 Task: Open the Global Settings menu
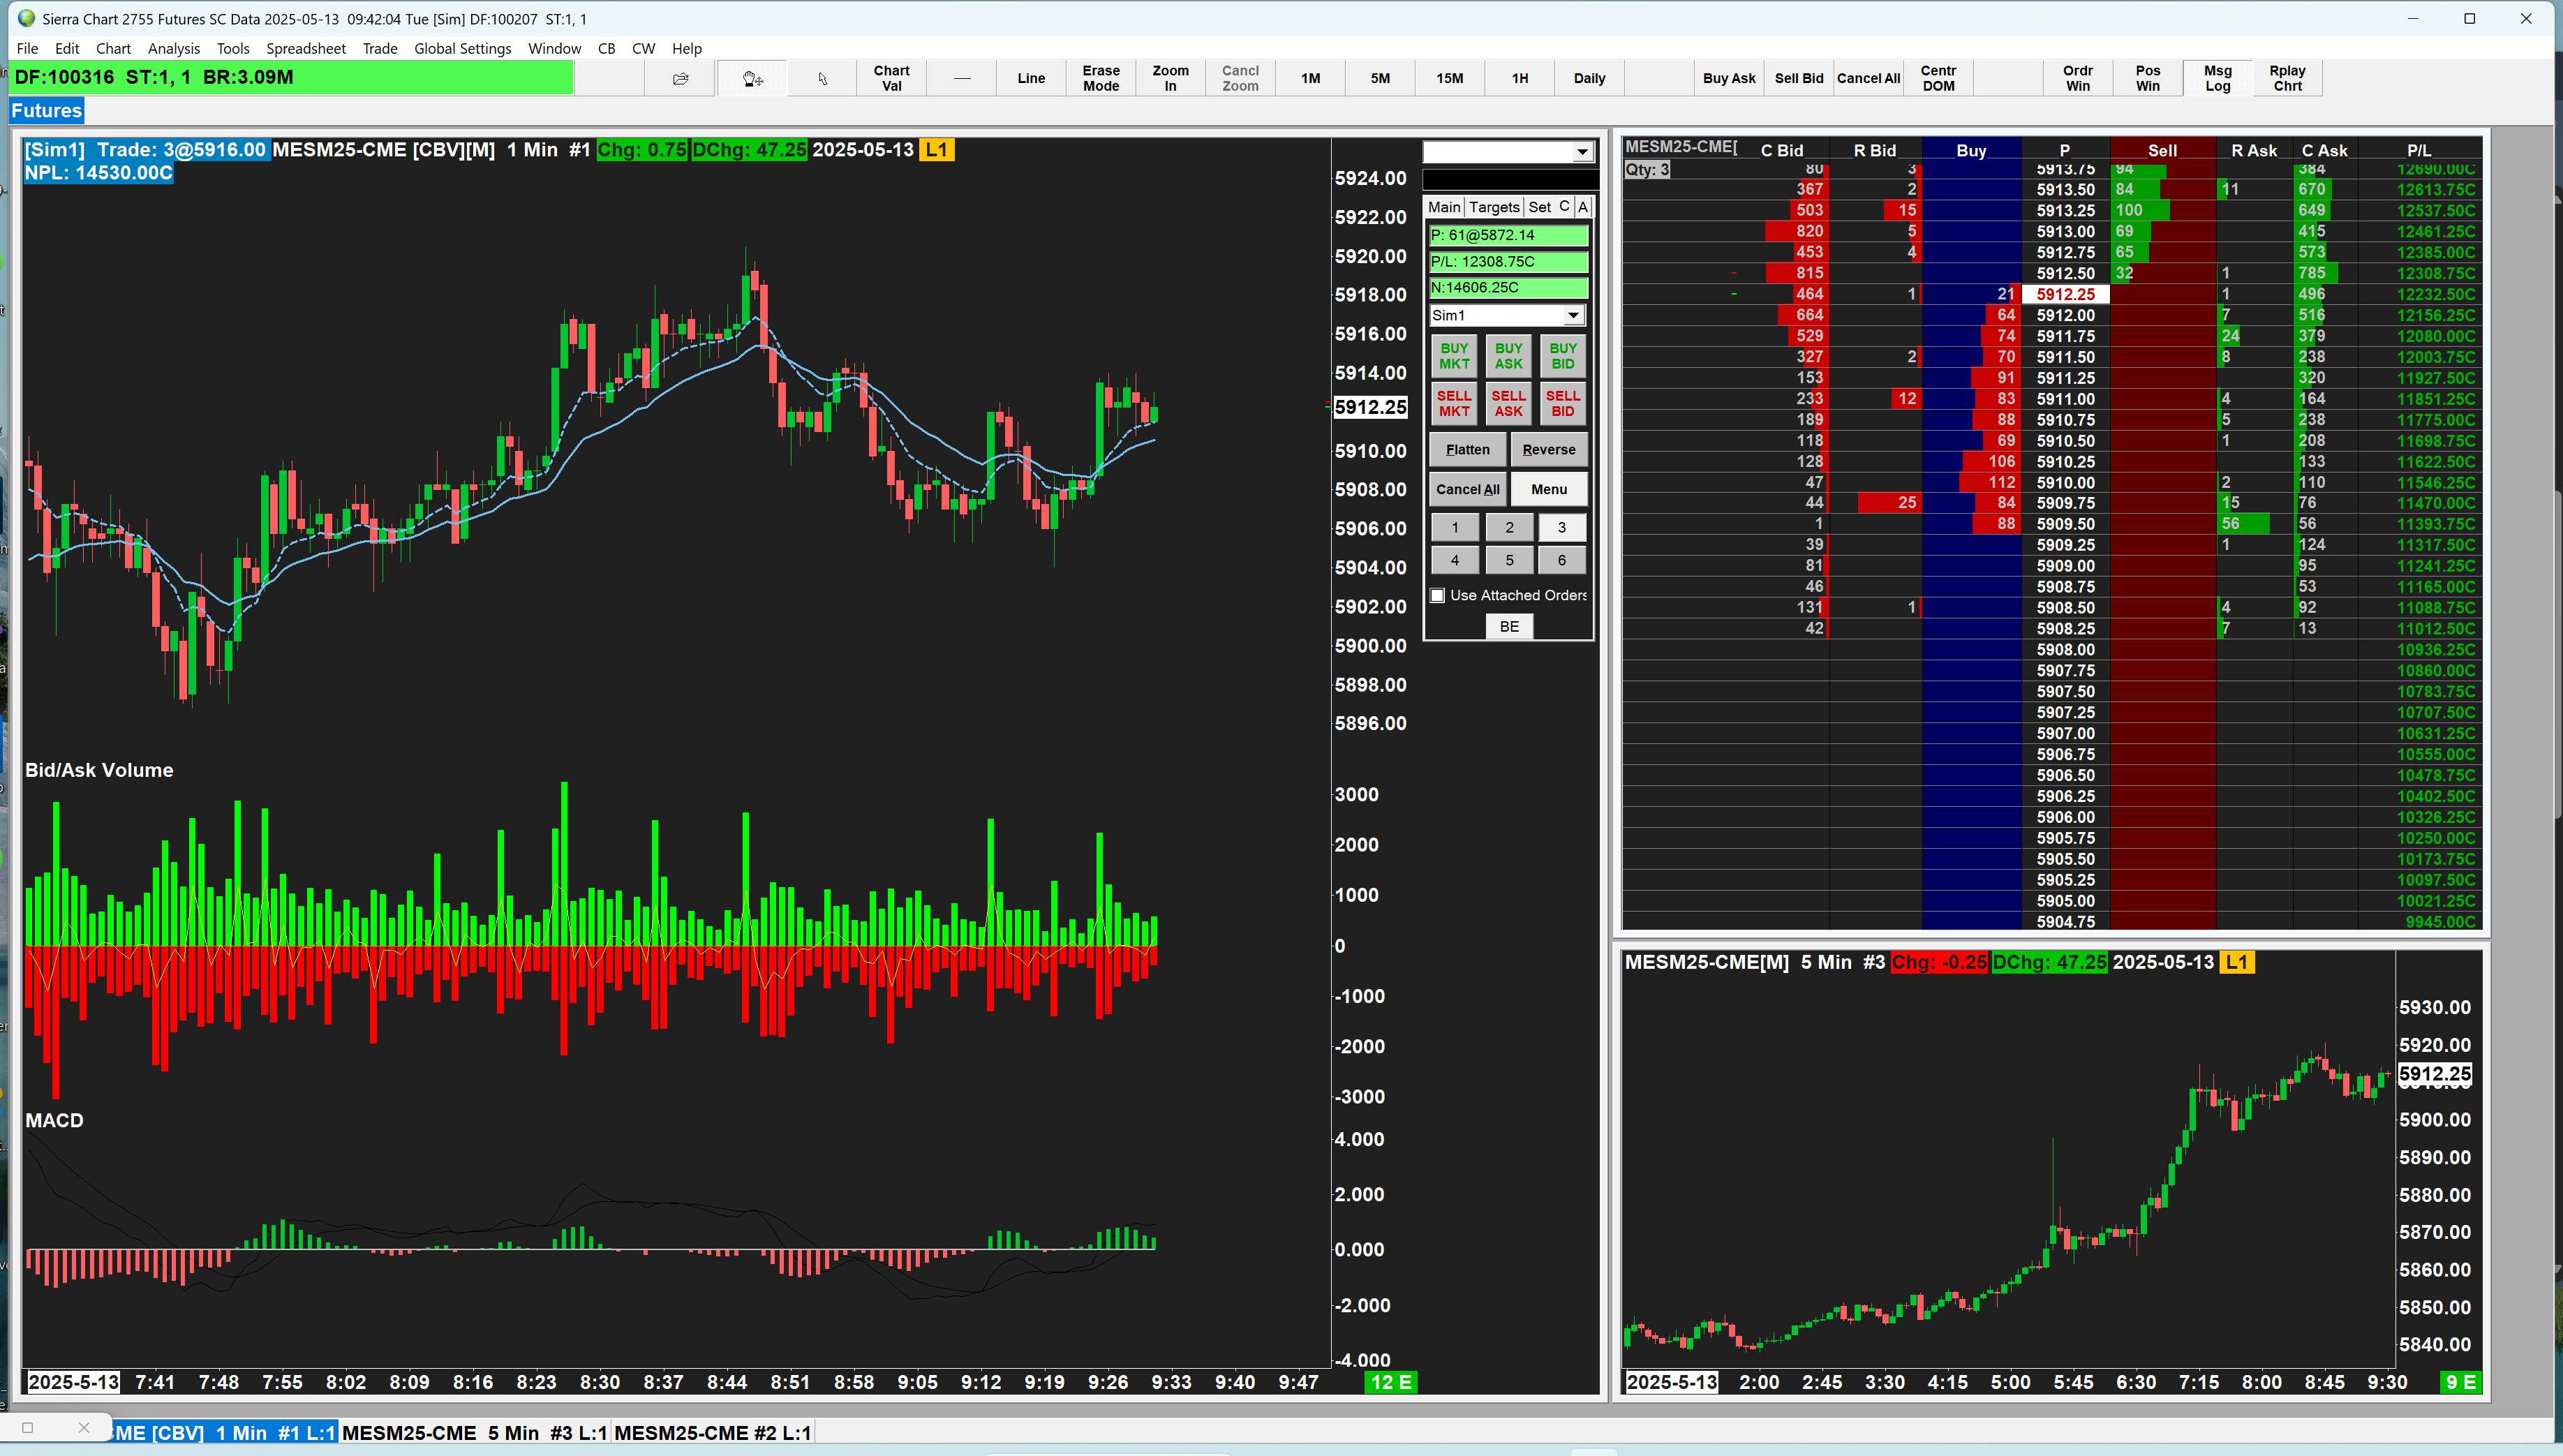pos(462,48)
